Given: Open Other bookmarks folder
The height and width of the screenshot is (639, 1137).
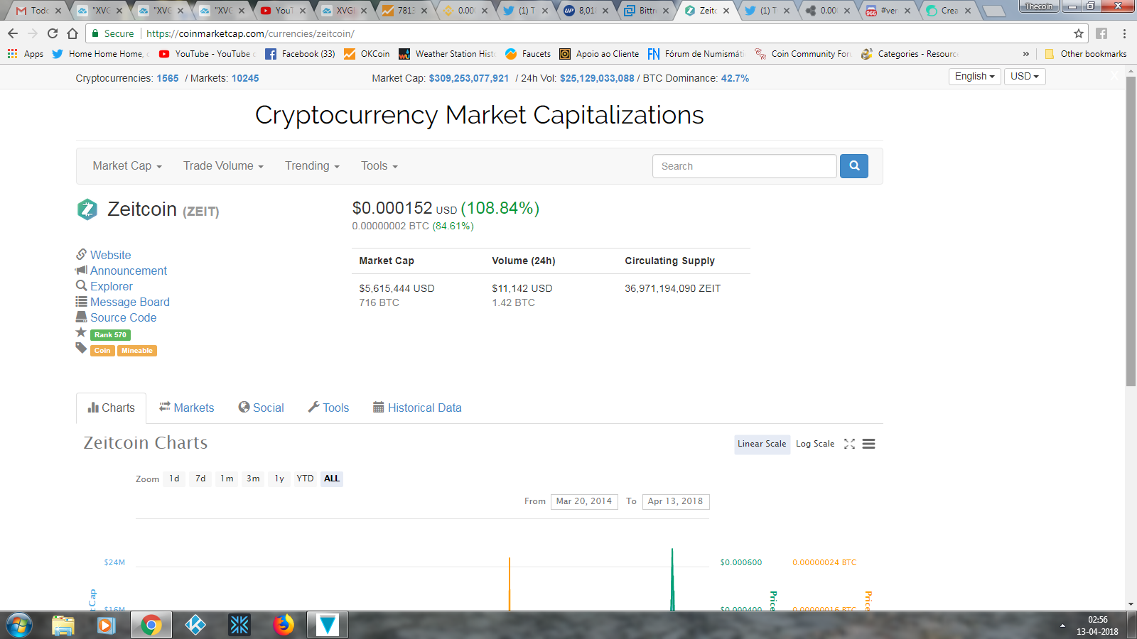Looking at the screenshot, I should click(x=1086, y=54).
